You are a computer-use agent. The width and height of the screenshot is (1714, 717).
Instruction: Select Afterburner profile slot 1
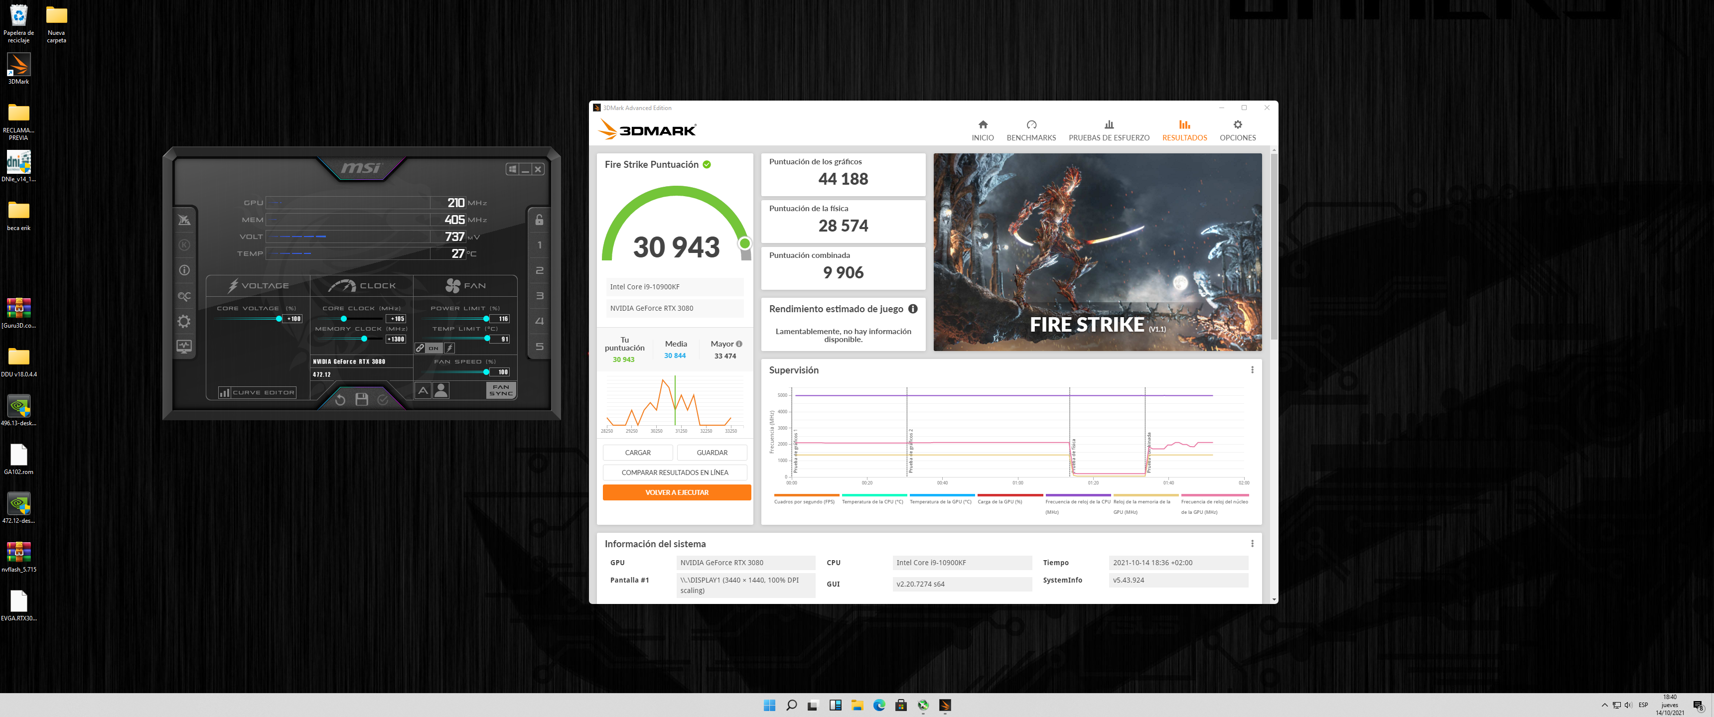[540, 245]
